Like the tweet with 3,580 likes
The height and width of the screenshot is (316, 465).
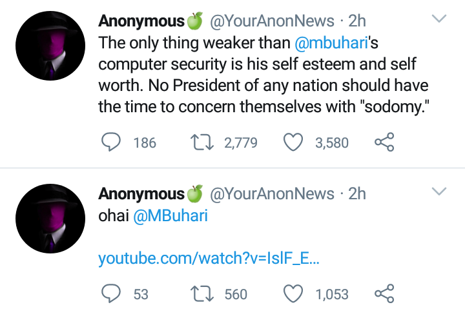294,143
